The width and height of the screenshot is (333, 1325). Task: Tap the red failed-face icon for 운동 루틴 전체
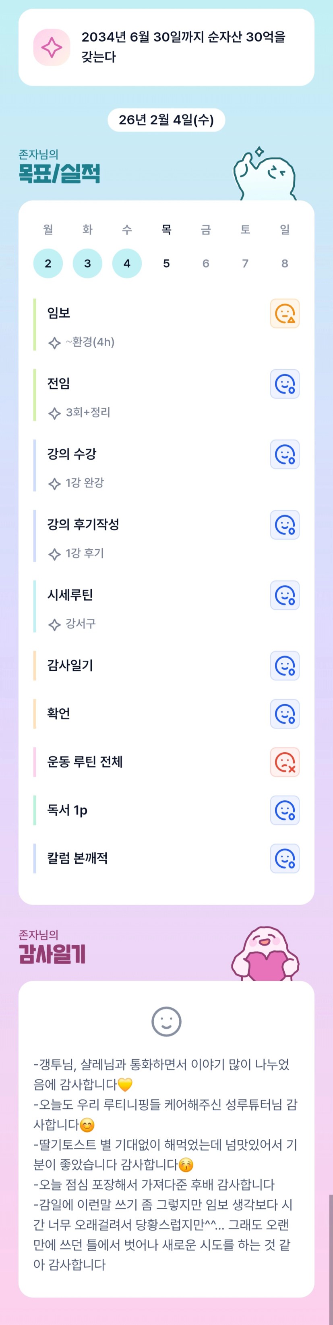click(x=285, y=762)
